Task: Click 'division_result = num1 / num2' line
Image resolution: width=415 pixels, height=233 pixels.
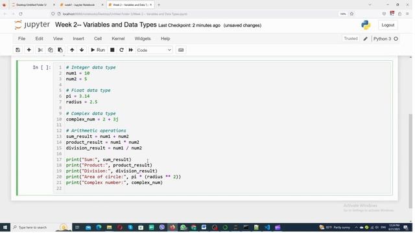Action: pos(104,148)
